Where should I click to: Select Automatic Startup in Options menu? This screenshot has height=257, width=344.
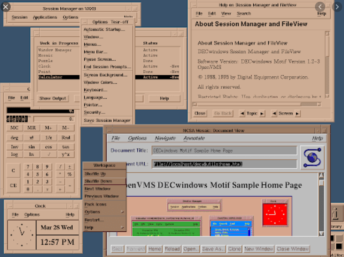point(104,29)
